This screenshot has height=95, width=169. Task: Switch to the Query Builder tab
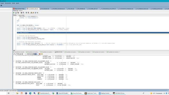click(21, 15)
